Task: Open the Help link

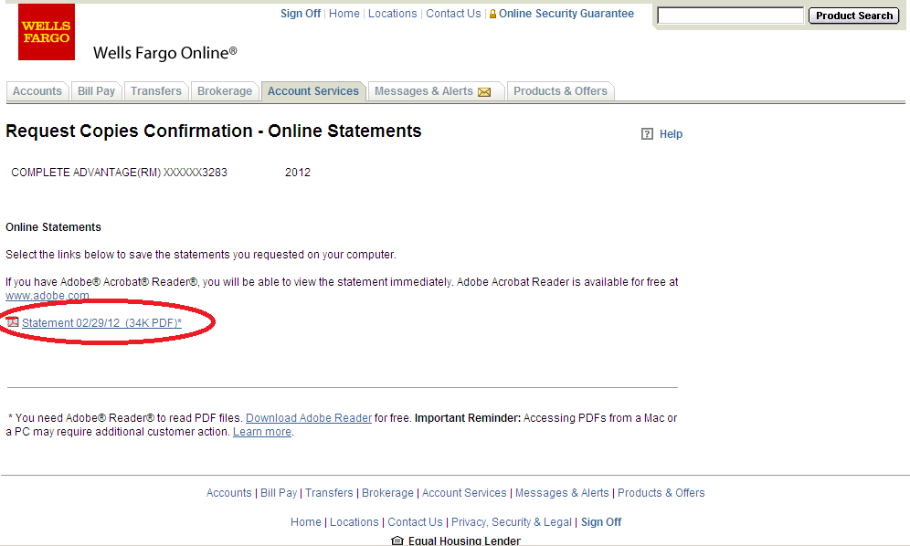Action: pos(671,134)
